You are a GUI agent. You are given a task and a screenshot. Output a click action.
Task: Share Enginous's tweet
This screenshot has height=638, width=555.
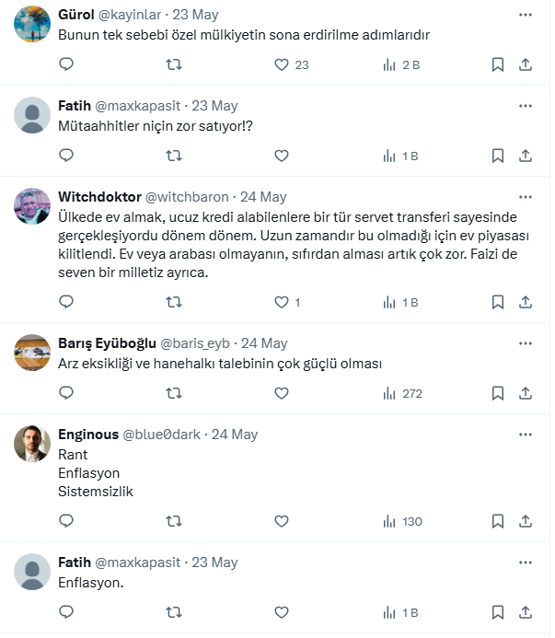[x=526, y=521]
